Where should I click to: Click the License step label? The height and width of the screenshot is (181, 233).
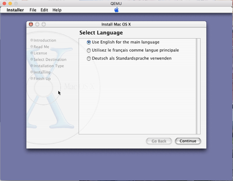pyautogui.click(x=40, y=53)
